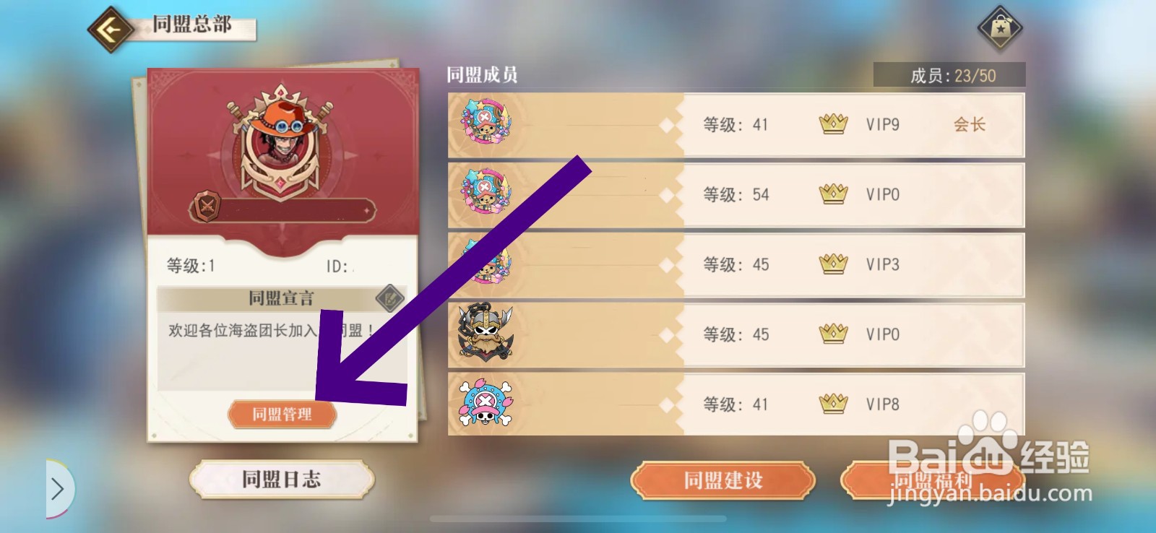1156x533 pixels.
Task: Tap the 同盟宣言 announcement text box
Action: (x=282, y=351)
